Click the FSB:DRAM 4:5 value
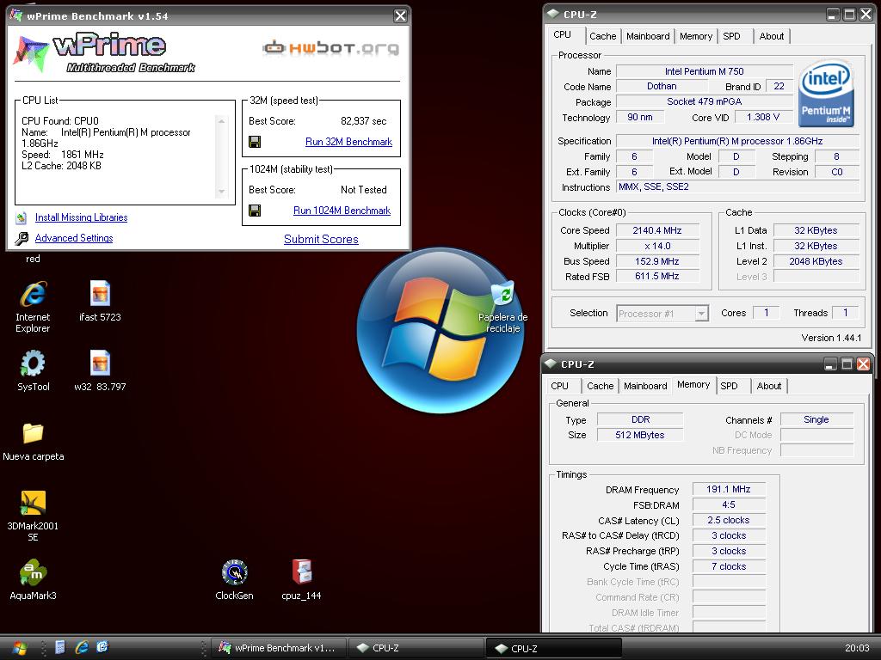 coord(729,505)
